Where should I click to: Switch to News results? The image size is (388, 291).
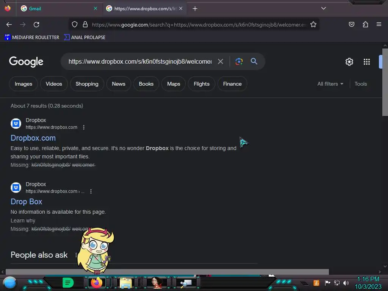coord(119,84)
